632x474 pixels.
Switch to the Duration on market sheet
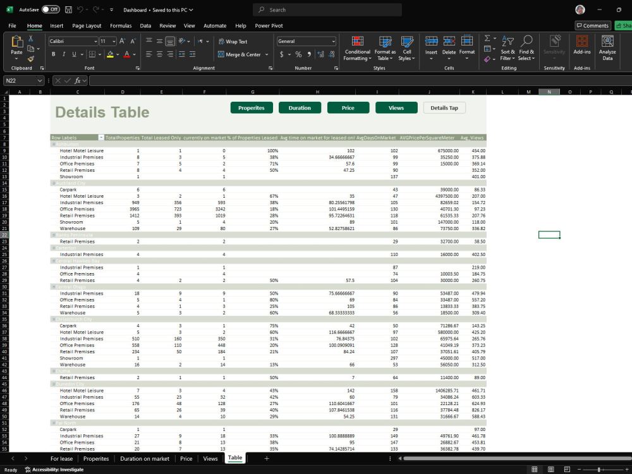click(145, 459)
